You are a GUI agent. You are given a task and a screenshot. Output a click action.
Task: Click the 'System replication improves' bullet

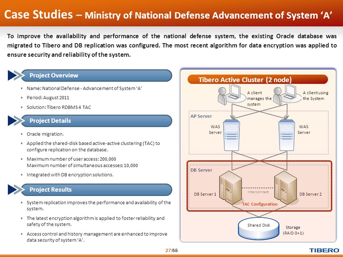point(99,206)
